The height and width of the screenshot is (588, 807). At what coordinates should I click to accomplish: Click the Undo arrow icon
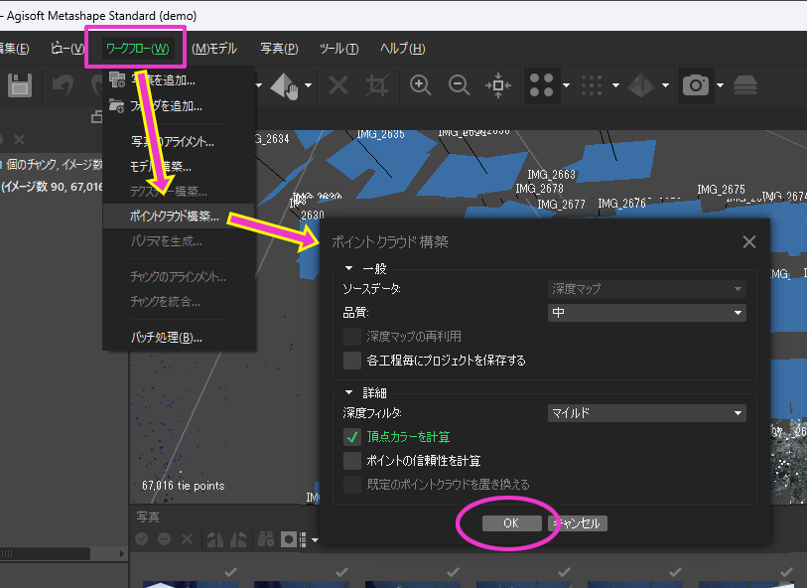63,85
